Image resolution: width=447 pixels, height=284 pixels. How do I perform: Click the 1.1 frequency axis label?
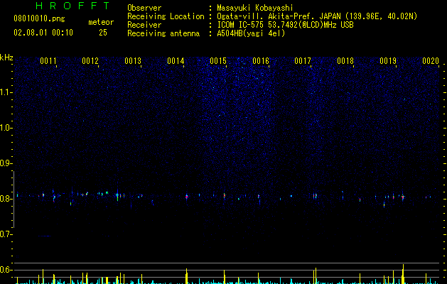6,92
